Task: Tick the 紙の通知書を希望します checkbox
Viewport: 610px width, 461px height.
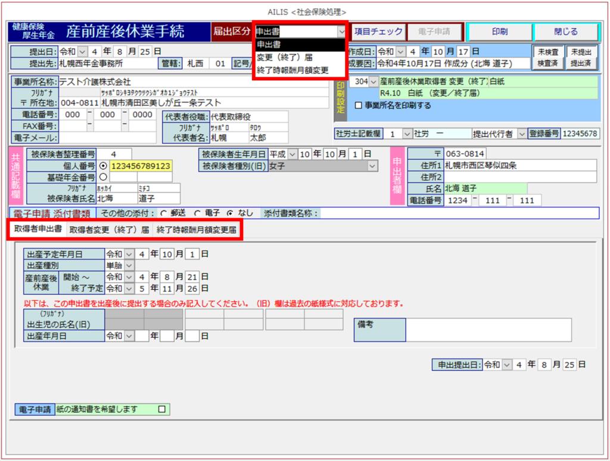Action: click(x=161, y=409)
